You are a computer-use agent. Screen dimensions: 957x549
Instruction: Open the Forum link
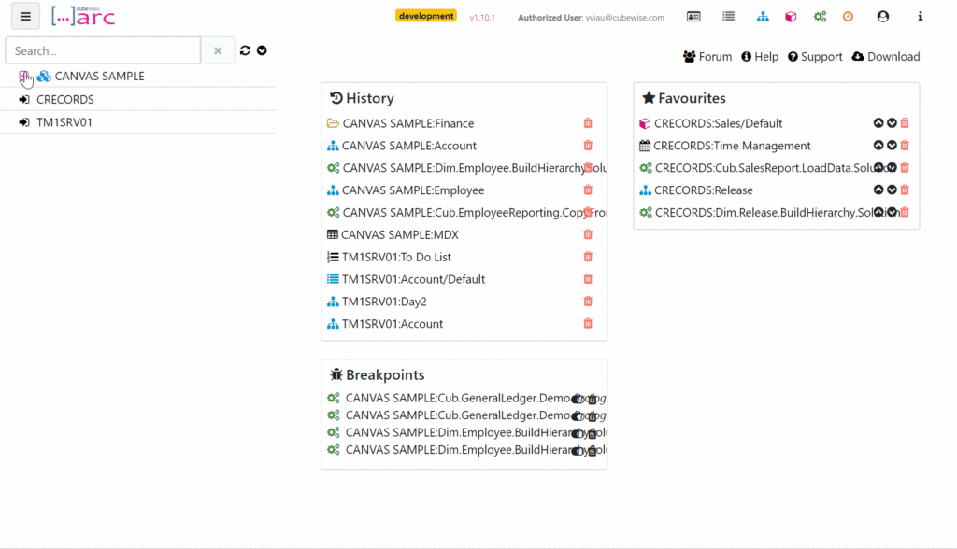[x=707, y=57]
